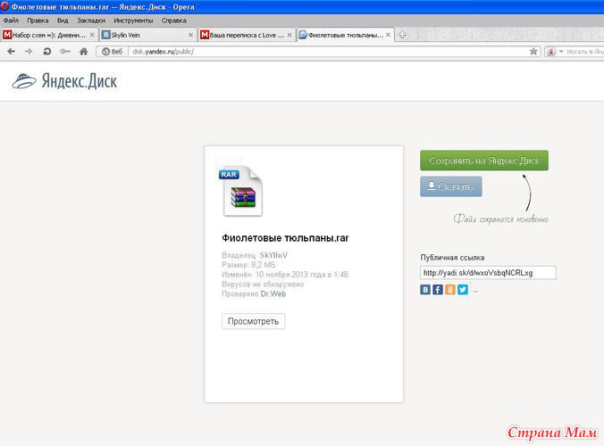Switch to Ваша переписка с Love tab
Image resolution: width=604 pixels, height=446 pixels.
click(247, 35)
